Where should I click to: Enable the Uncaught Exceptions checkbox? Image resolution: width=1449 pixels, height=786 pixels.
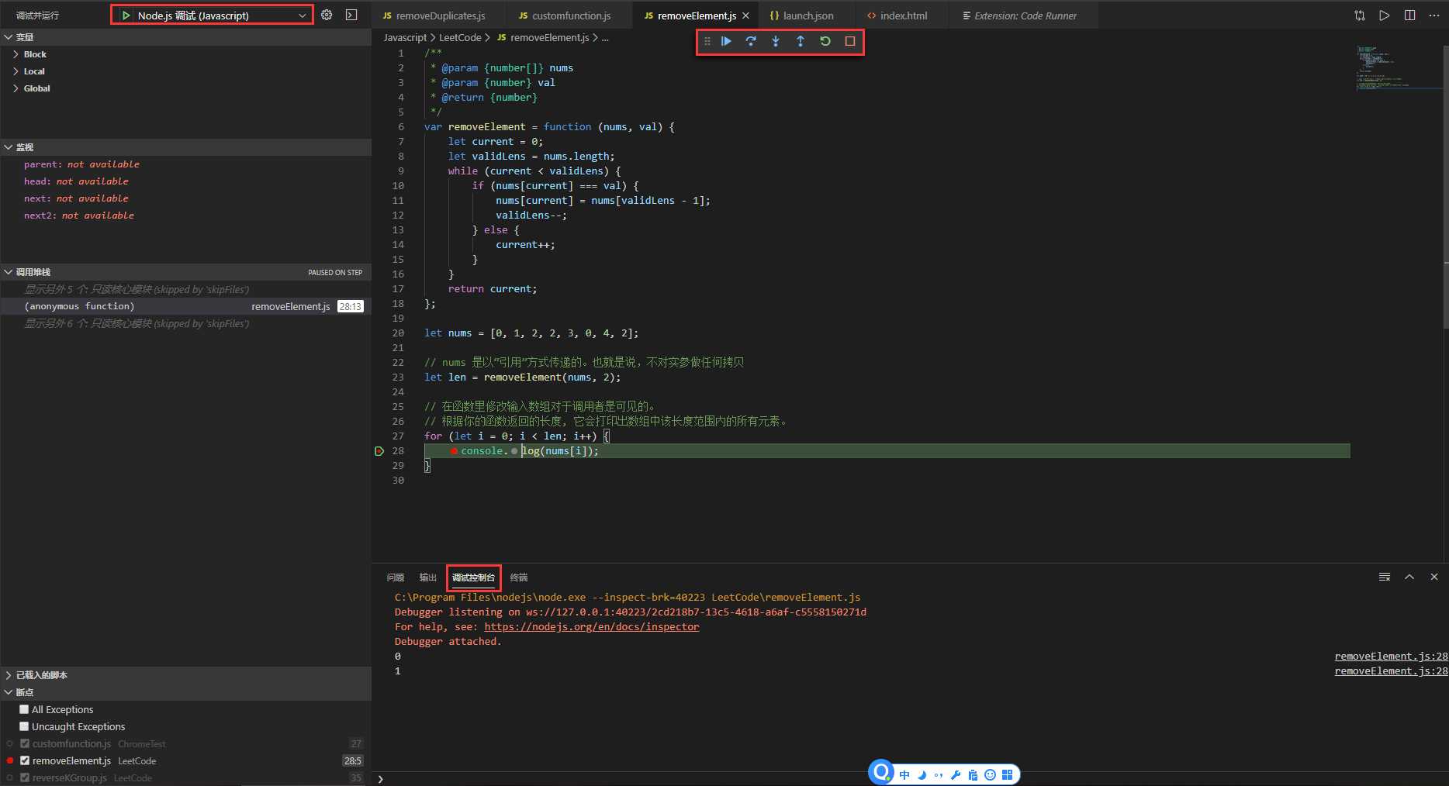point(24,726)
